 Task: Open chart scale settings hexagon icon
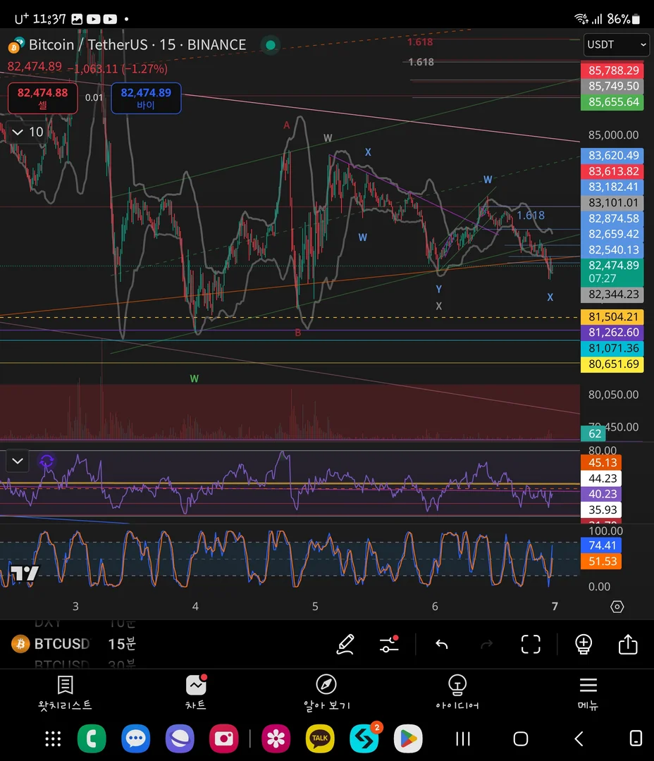click(617, 606)
